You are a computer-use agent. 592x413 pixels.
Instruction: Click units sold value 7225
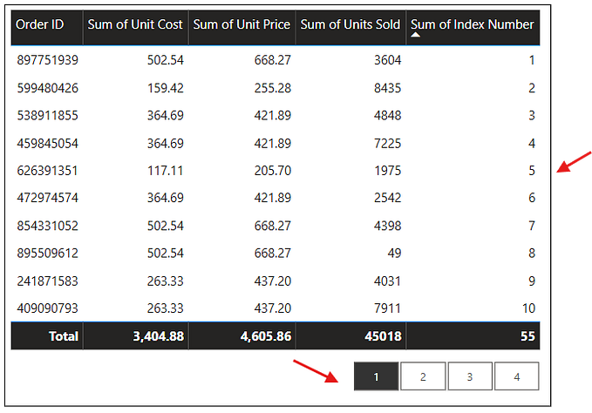point(387,143)
